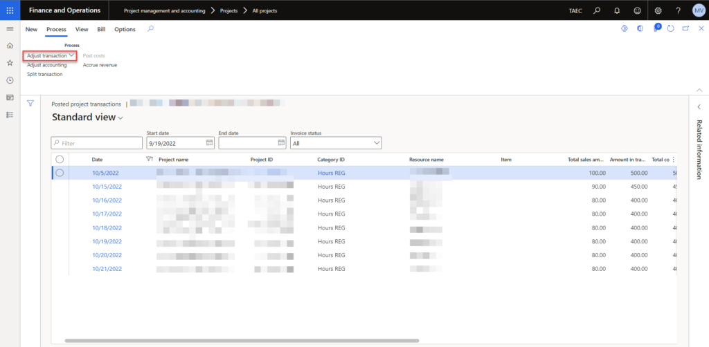Image resolution: width=709 pixels, height=347 pixels.
Task: Click Post costs button
Action: click(x=94, y=55)
